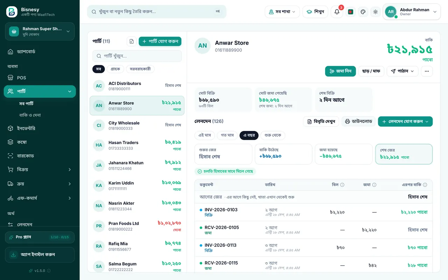Click info icon beside বিল column

tap(342, 185)
